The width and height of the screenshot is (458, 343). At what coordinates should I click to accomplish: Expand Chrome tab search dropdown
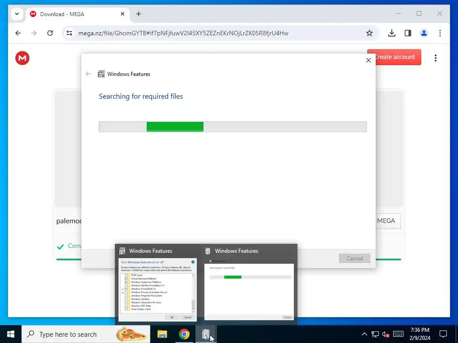click(17, 14)
